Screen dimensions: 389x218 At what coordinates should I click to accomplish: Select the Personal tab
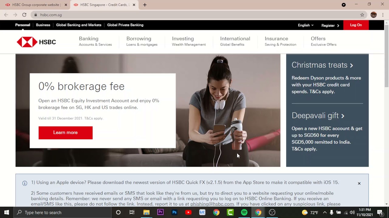(23, 25)
